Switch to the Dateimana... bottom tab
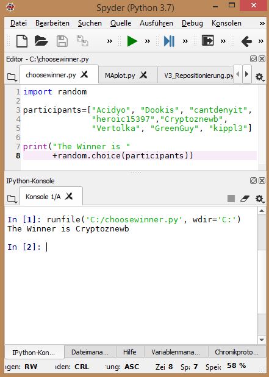Screen dimensions: 269x377 coord(90,352)
